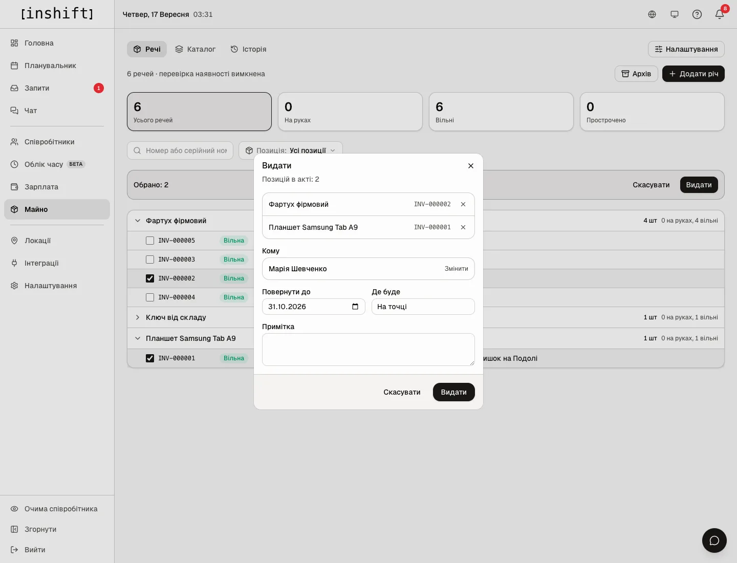737x563 pixels.
Task: Open the help question mark icon
Action: click(697, 14)
